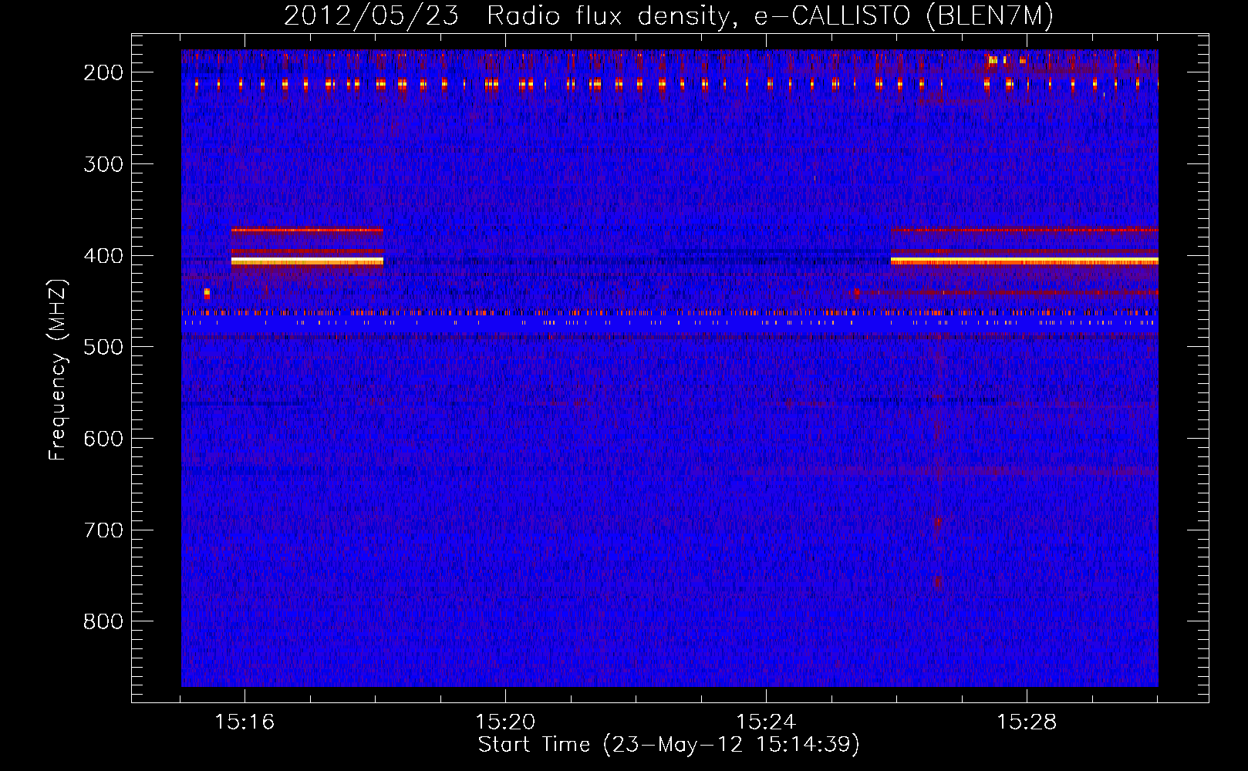Image resolution: width=1248 pixels, height=771 pixels.
Task: Click the bright yellow band near 15:17
Action: click(307, 261)
